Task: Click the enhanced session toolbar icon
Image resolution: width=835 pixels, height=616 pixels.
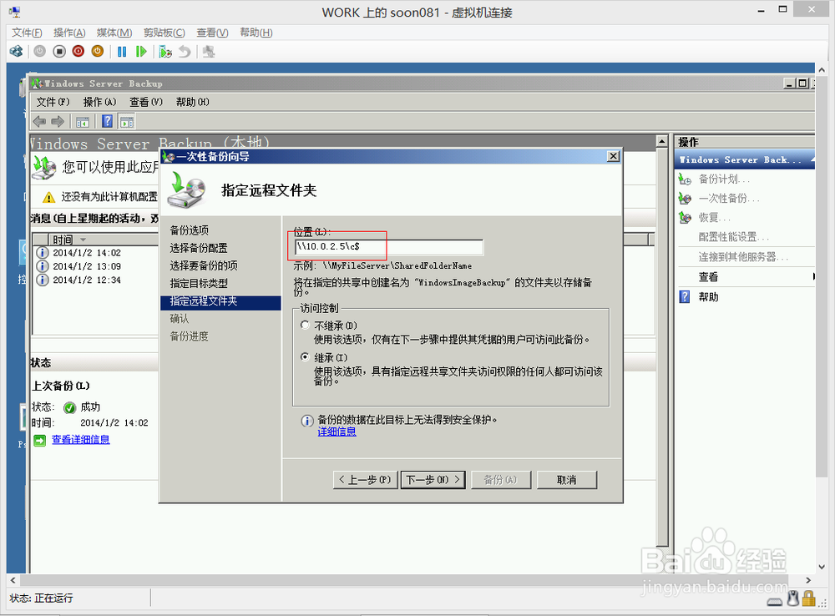Action: coord(209,52)
